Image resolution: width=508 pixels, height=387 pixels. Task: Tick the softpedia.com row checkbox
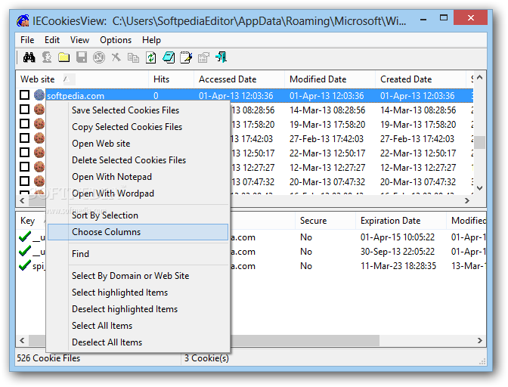25,95
